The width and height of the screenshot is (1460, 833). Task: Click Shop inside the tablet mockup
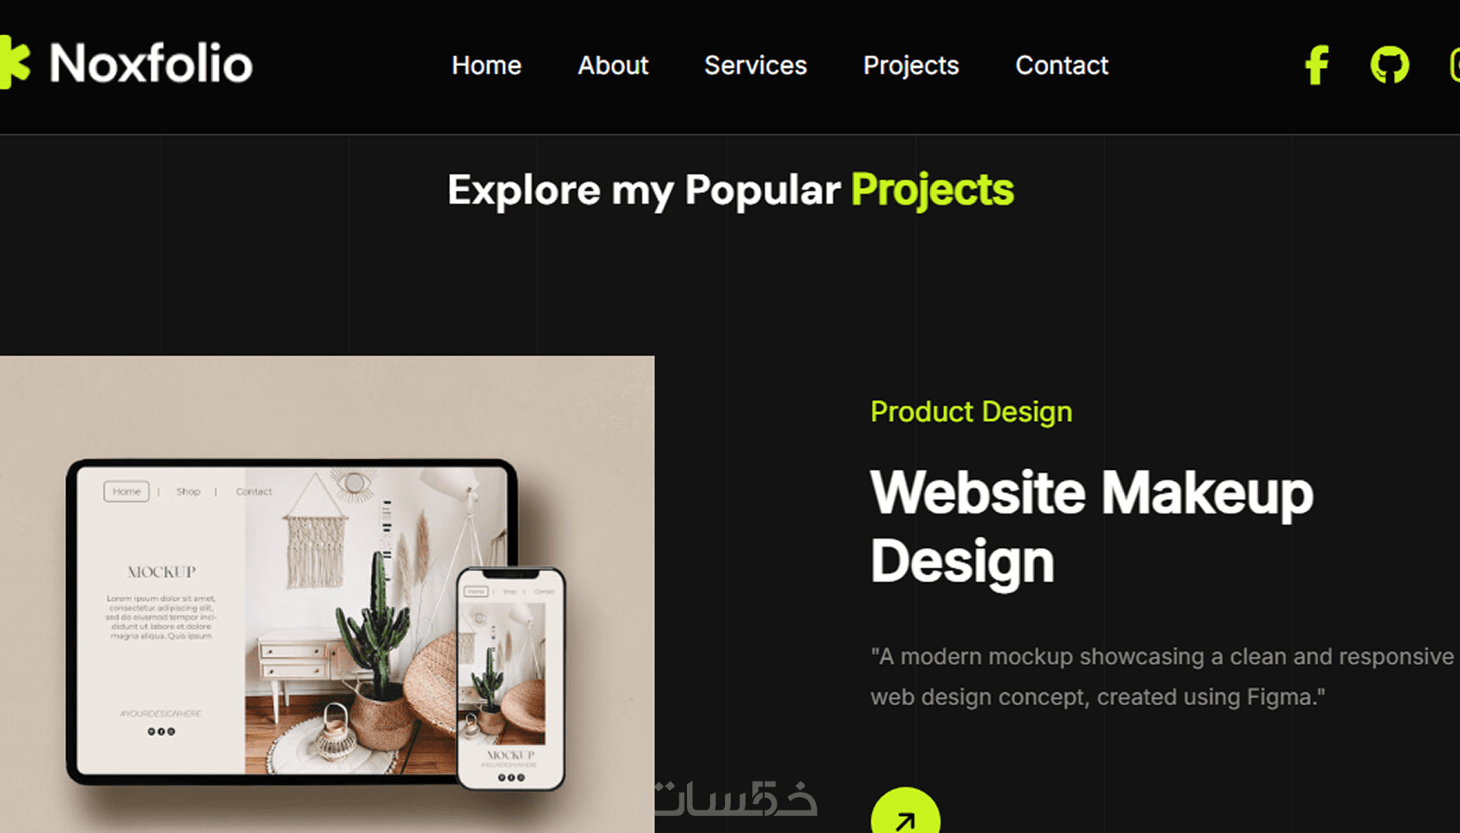click(188, 491)
